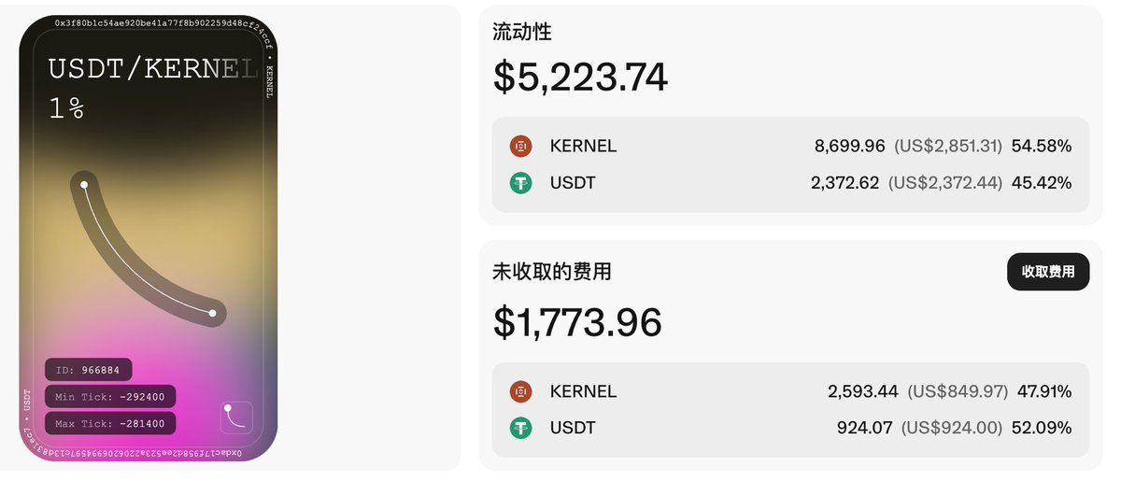Select the ID: 966884 badge
Screen dimensions: 1121x481
pos(89,370)
